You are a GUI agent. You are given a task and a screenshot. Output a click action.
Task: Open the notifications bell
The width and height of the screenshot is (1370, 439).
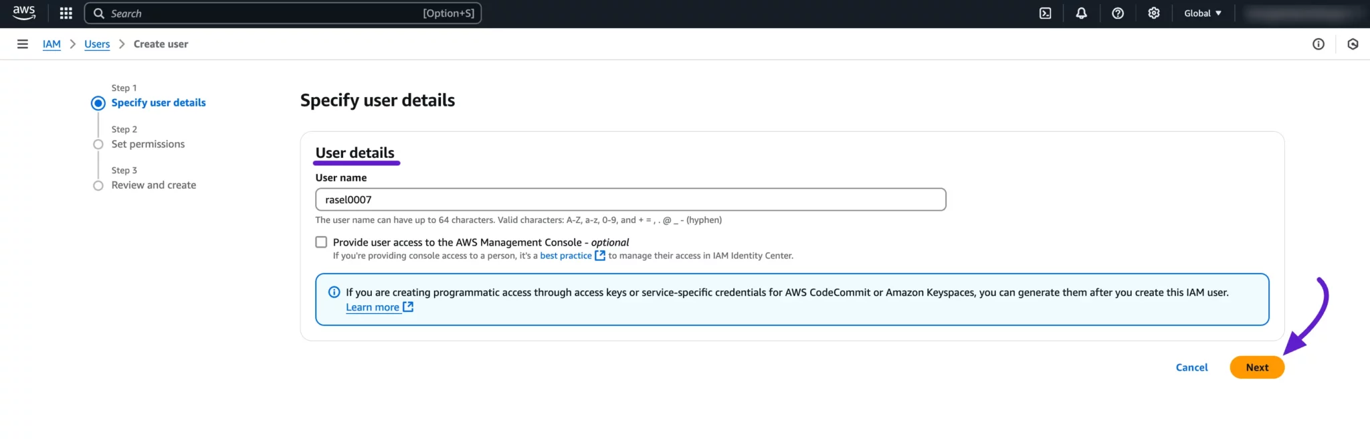(1081, 13)
